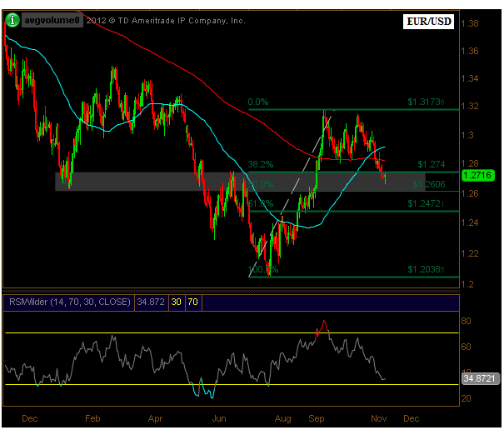Click the 1.34 price axis label
This screenshot has height=440, width=504.
point(470,78)
